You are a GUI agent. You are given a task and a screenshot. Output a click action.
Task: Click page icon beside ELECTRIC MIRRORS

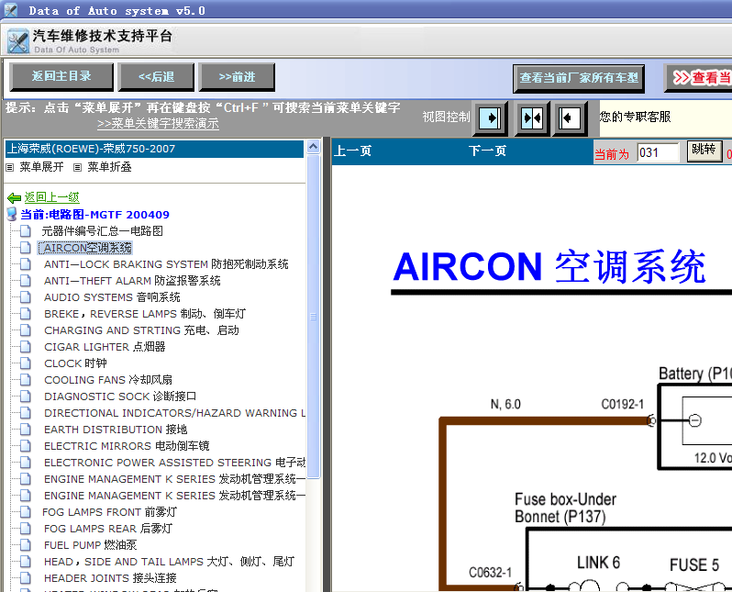(25, 446)
